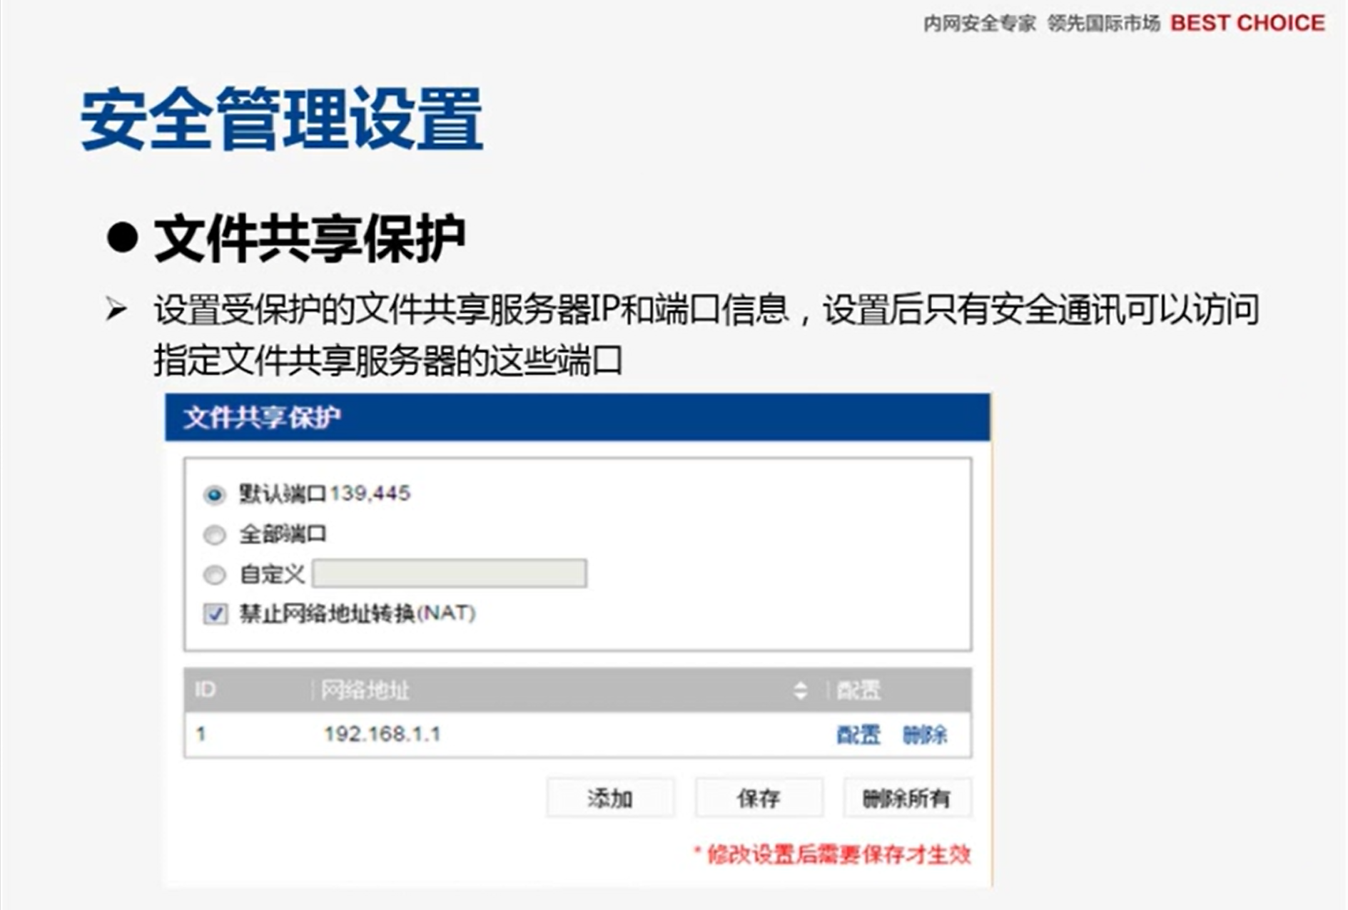Click the red BEST CHOICE text
The image size is (1348, 910).
[1247, 24]
